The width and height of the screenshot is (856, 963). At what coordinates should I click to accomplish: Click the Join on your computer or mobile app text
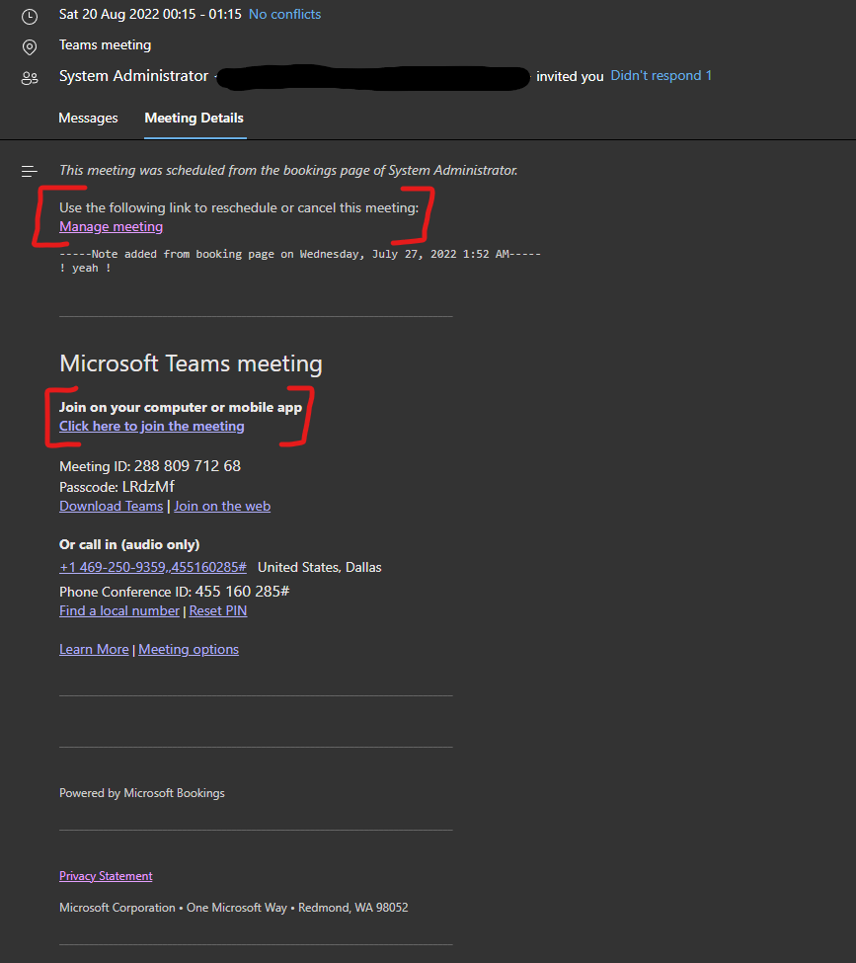tap(181, 407)
